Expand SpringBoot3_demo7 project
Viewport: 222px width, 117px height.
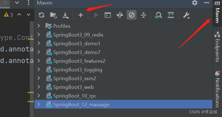point(39,52)
